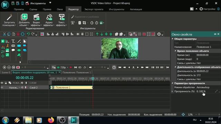This screenshot has width=221, height=124.
Task: Toggle the eye icon in the timeline header
Action: tap(2, 83)
